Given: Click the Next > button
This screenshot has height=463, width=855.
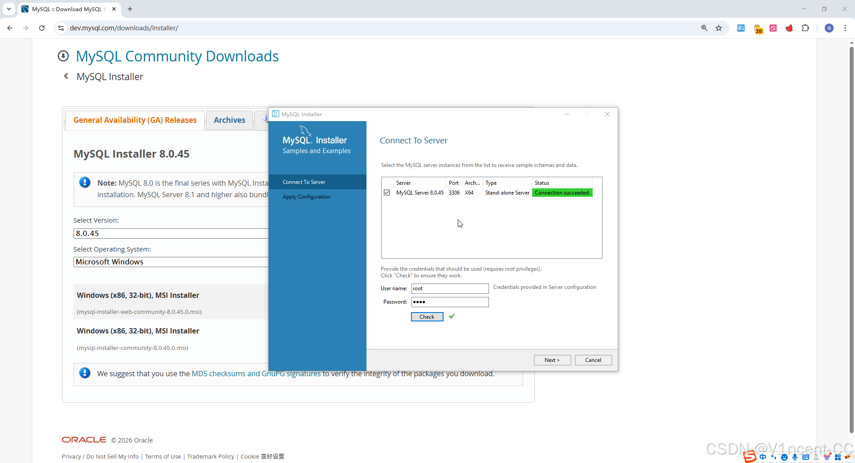Looking at the screenshot, I should [x=552, y=360].
